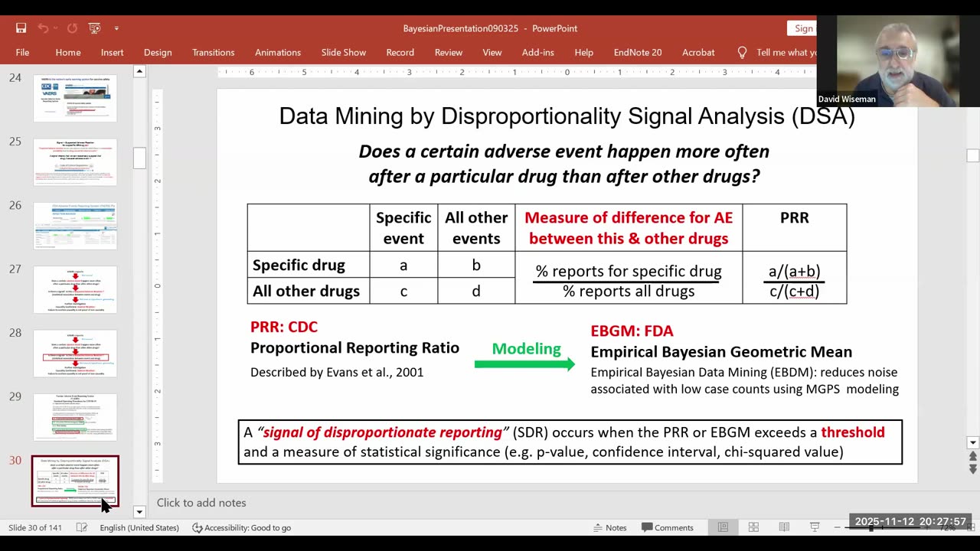Screen dimensions: 980x551
Task: Click in the 'Click to add notes' area
Action: [201, 503]
